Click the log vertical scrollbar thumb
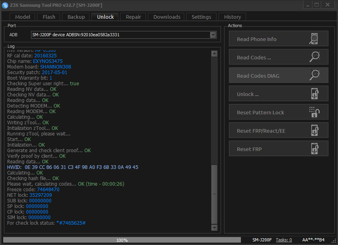Screen dimensions: 338x245 pyautogui.click(x=214, y=194)
